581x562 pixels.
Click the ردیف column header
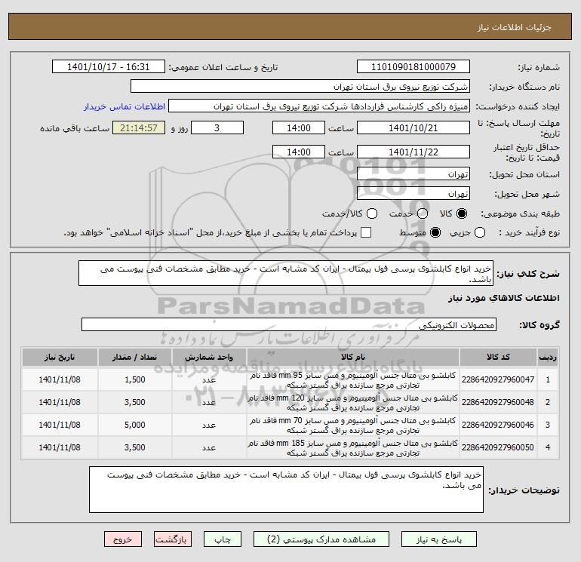(x=548, y=357)
